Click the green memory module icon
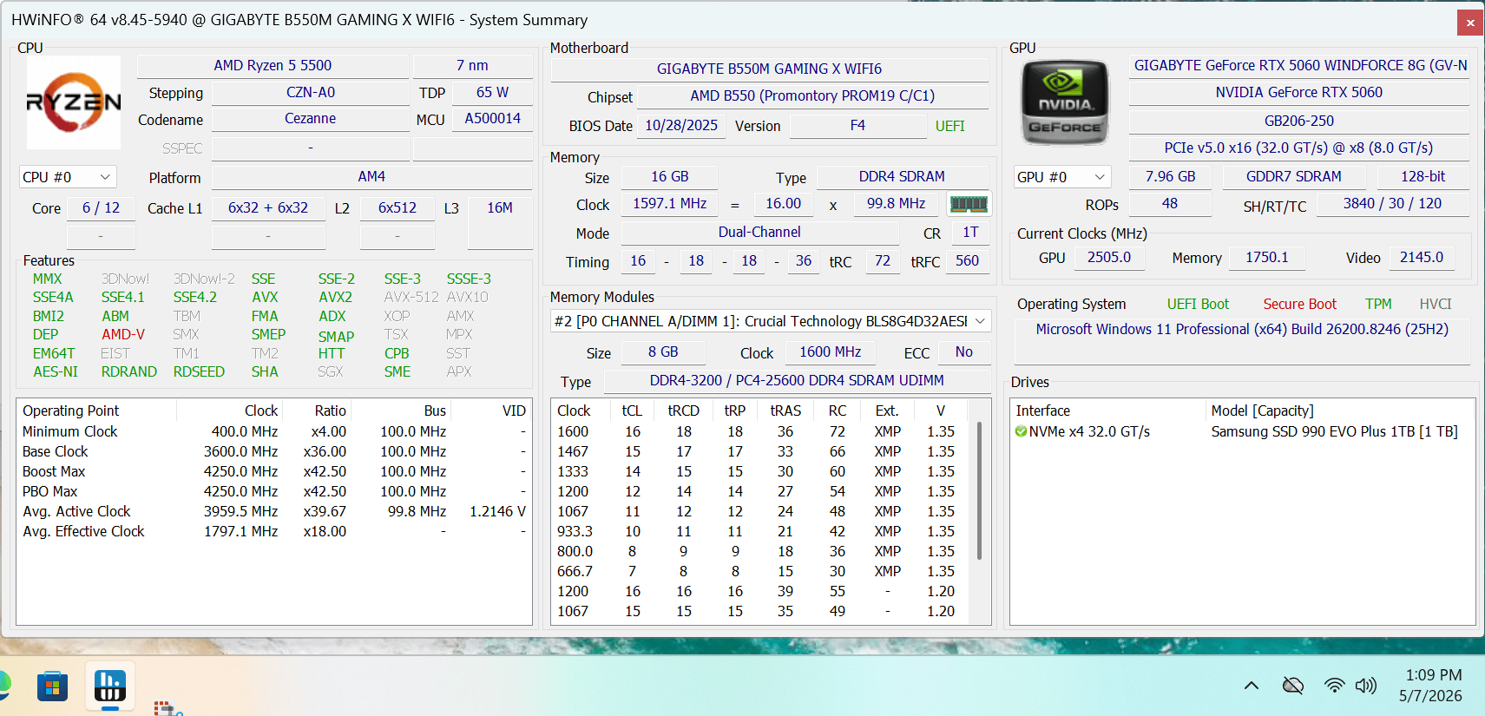 (969, 204)
